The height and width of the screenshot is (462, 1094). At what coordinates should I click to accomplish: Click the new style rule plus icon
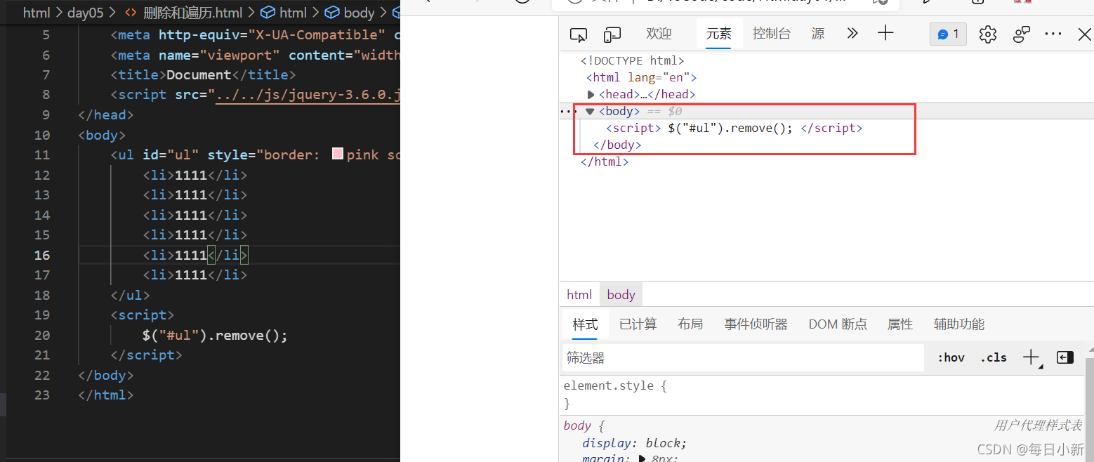tap(1031, 358)
